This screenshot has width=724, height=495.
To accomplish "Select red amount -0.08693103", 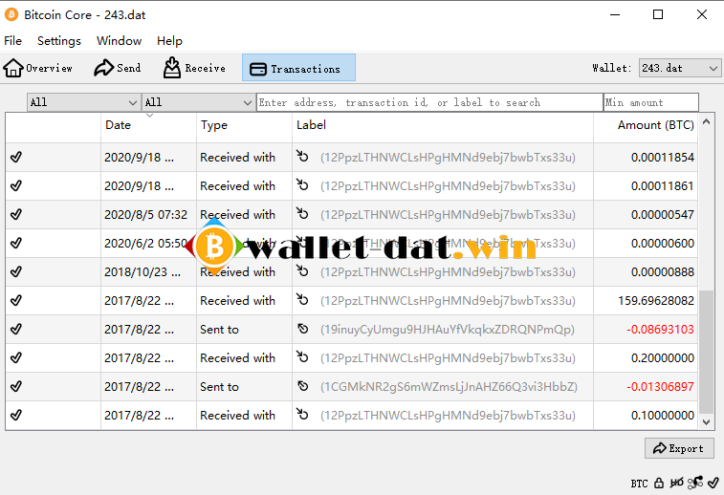I will point(660,330).
